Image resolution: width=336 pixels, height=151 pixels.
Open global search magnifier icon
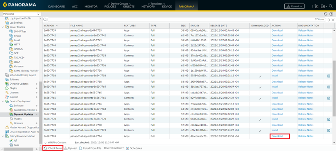click(x=331, y=6)
